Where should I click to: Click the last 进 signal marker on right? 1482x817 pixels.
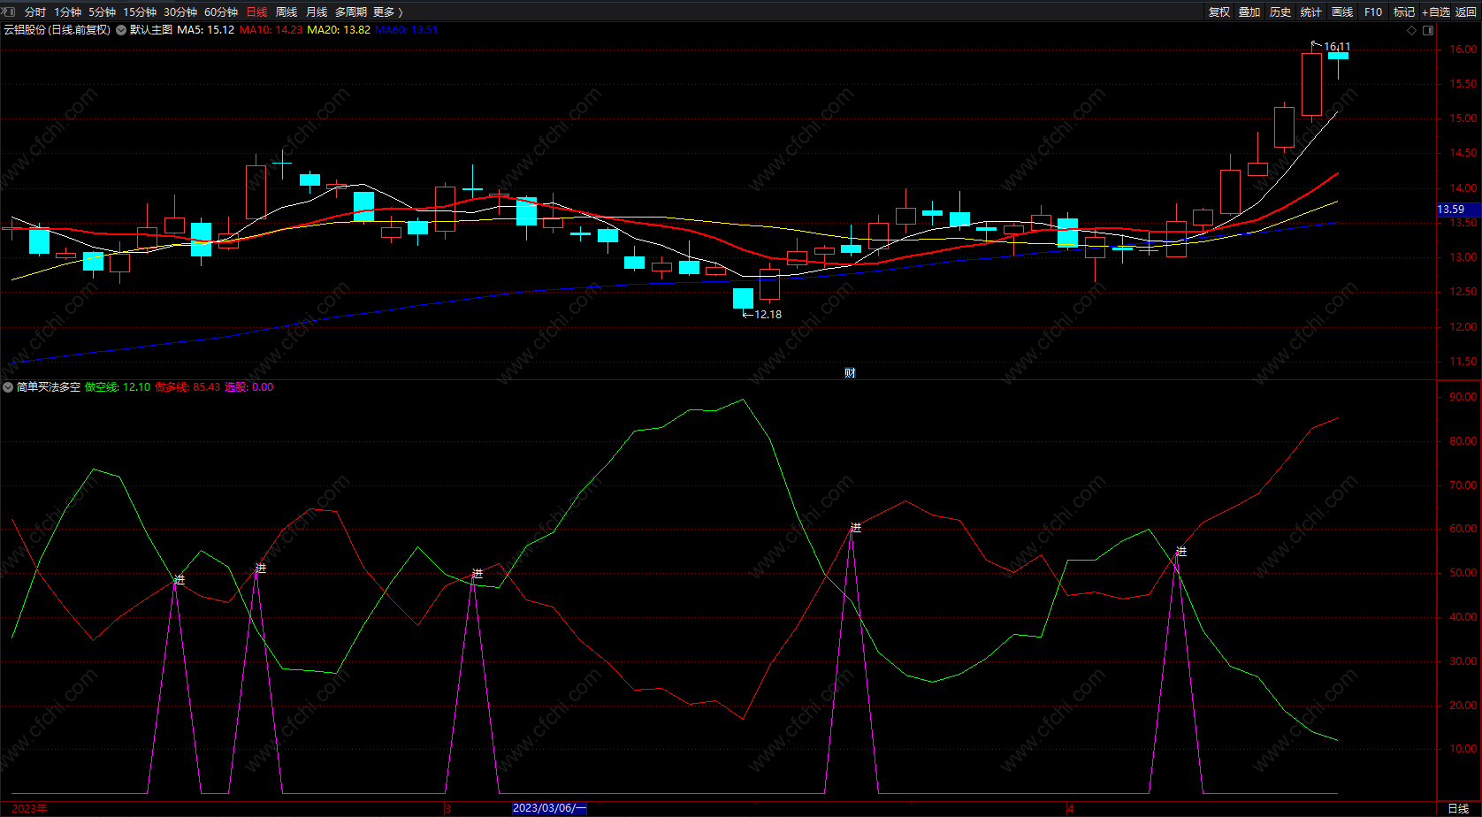[x=1180, y=552]
